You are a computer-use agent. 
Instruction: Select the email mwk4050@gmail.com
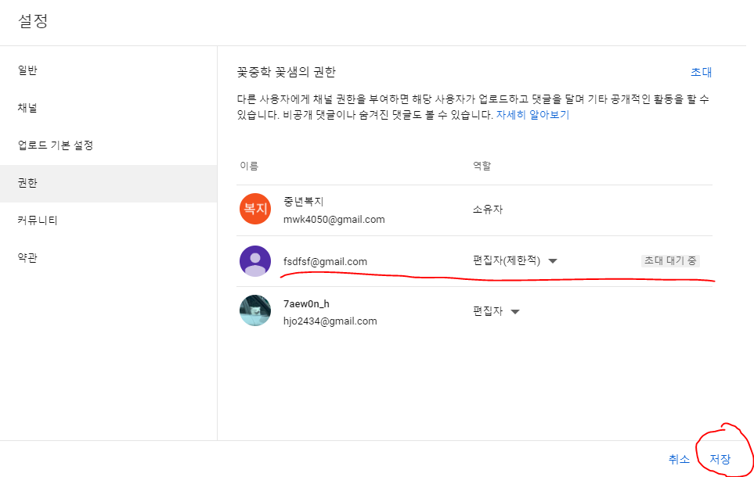click(334, 220)
